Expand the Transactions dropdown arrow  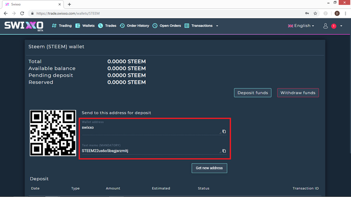[x=217, y=26]
